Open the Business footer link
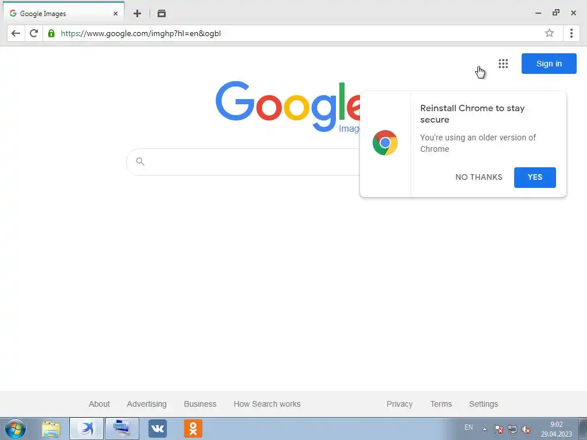 click(200, 404)
